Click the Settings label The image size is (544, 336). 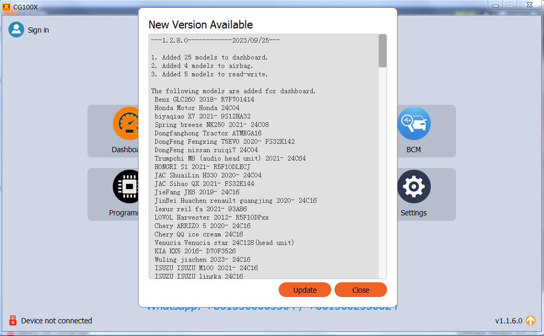[413, 213]
